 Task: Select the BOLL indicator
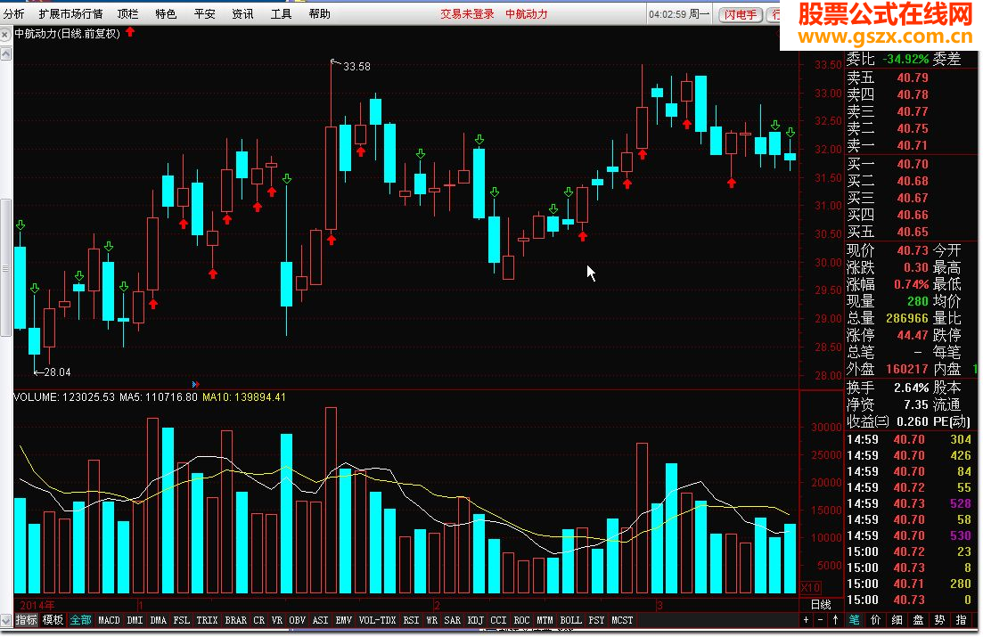pyautogui.click(x=571, y=620)
